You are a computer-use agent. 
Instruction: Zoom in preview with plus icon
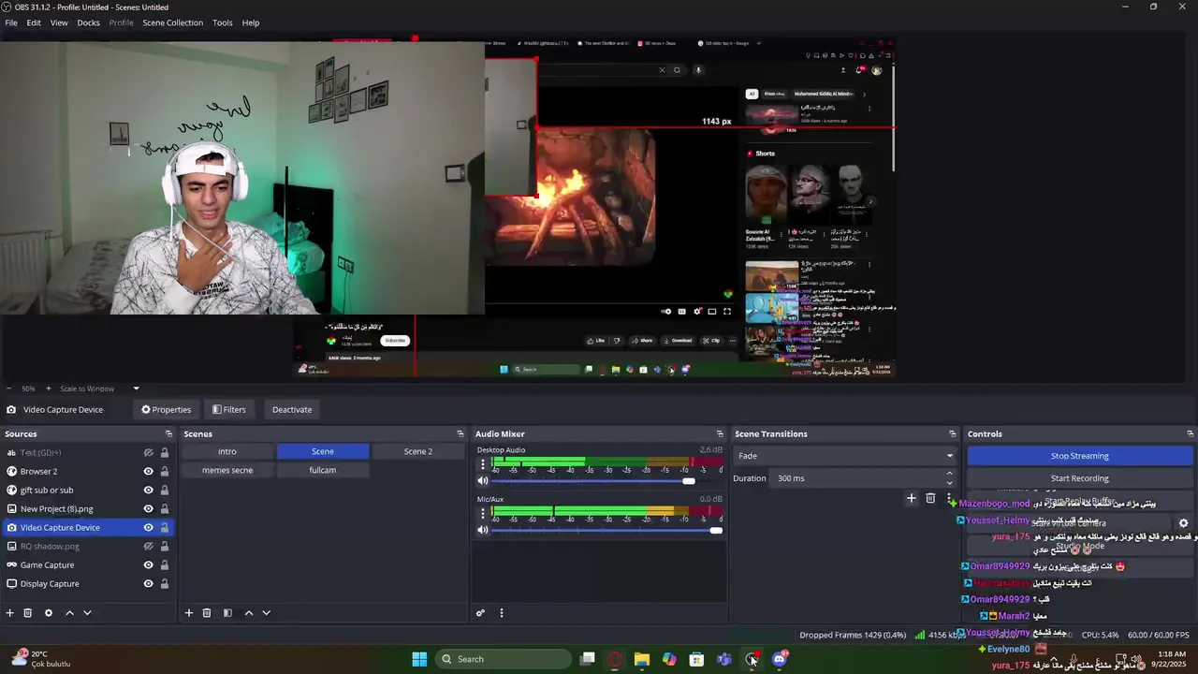click(x=49, y=388)
